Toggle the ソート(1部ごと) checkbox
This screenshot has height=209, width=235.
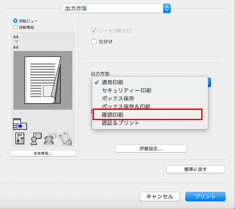click(94, 31)
